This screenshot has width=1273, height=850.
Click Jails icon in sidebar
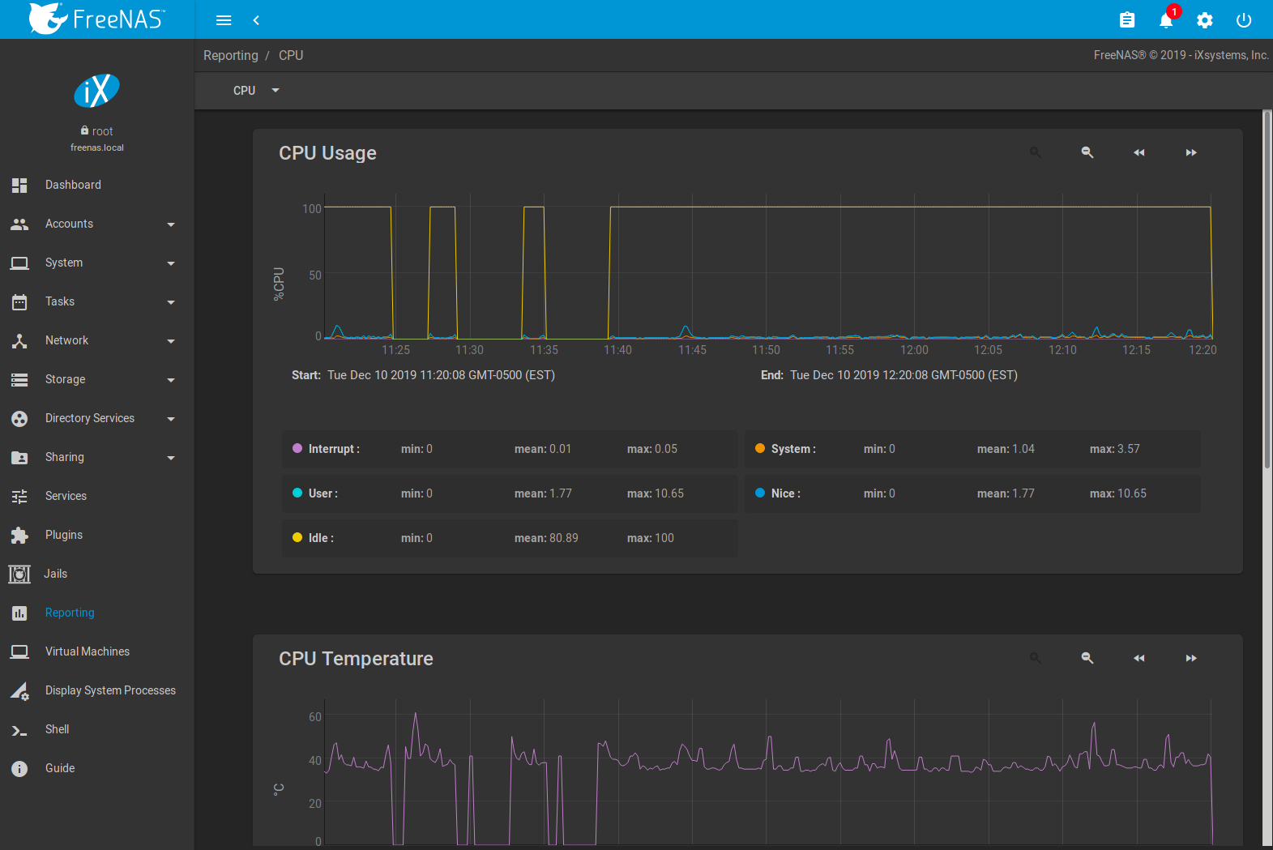click(x=19, y=574)
